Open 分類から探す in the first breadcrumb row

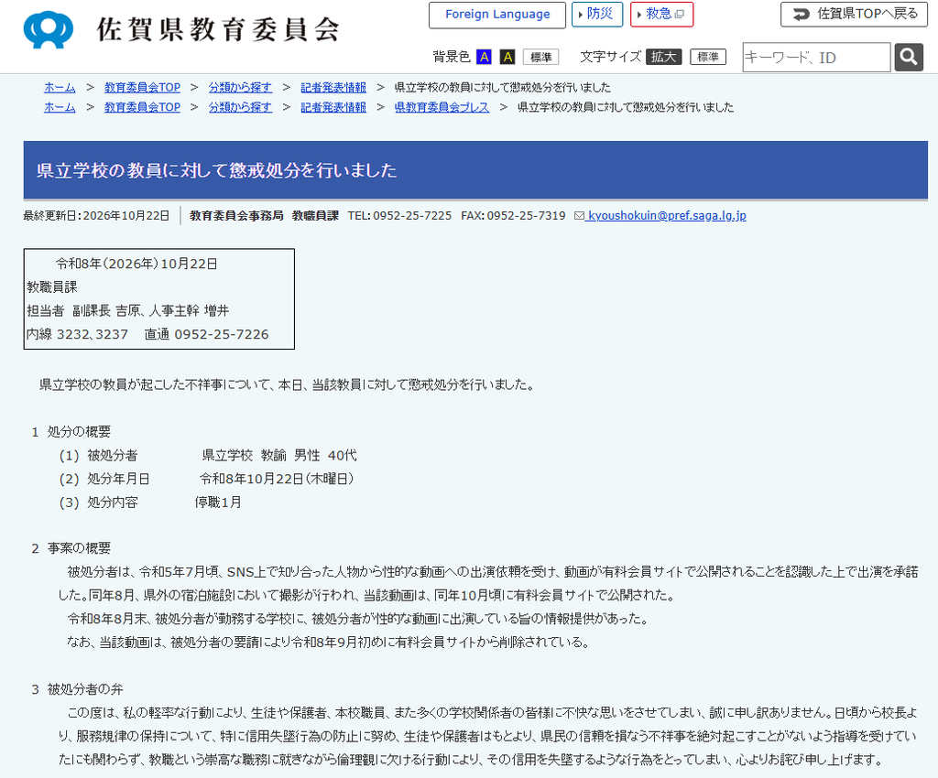click(x=241, y=87)
